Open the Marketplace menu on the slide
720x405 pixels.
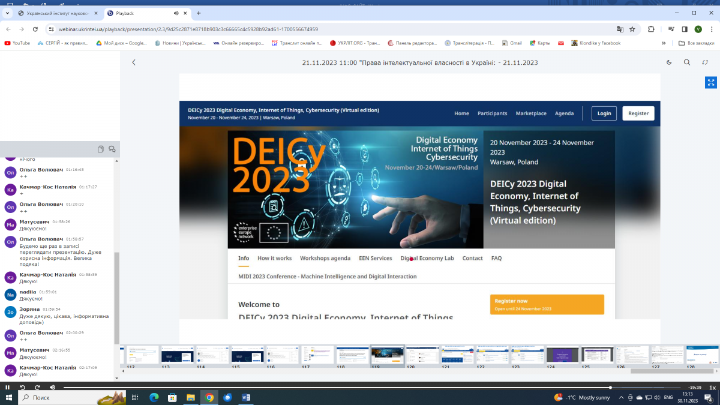[531, 113]
